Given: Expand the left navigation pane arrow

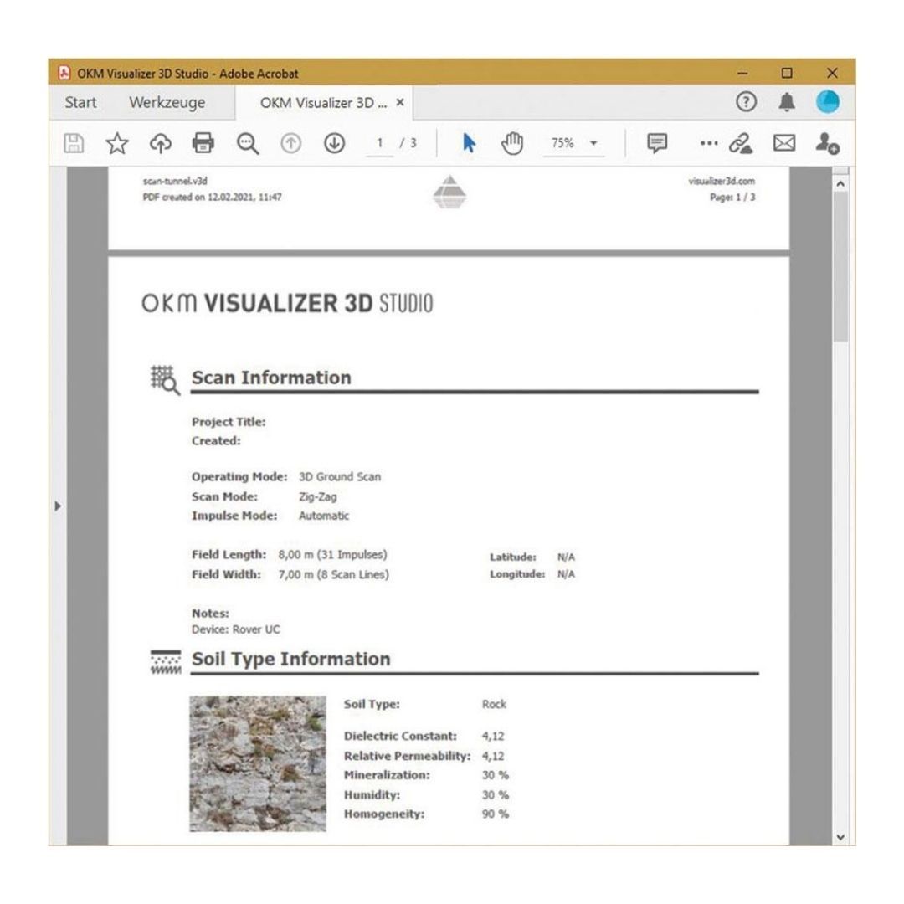Looking at the screenshot, I should pyautogui.click(x=58, y=506).
